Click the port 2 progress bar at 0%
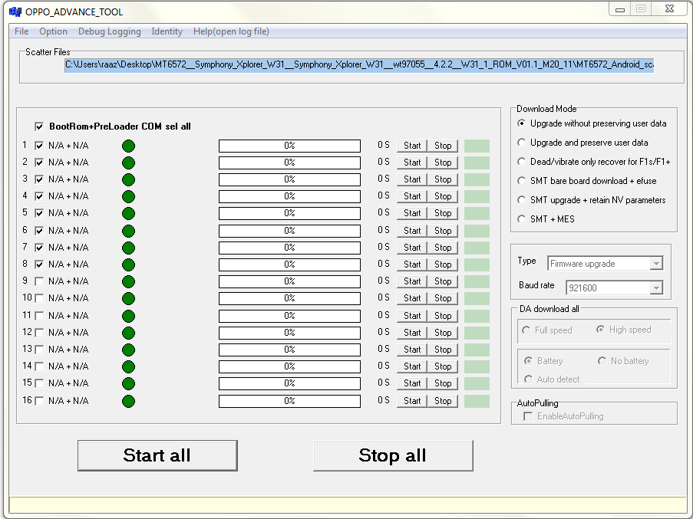The width and height of the screenshot is (693, 519). click(289, 163)
